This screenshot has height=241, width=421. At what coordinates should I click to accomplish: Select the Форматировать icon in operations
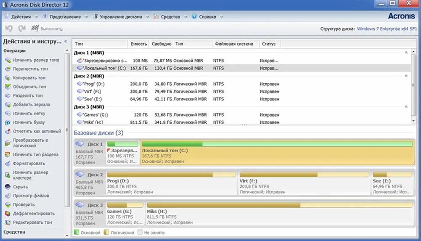click(x=8, y=164)
